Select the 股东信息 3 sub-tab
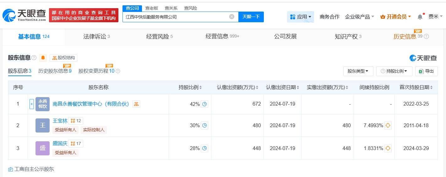 (x=19, y=71)
